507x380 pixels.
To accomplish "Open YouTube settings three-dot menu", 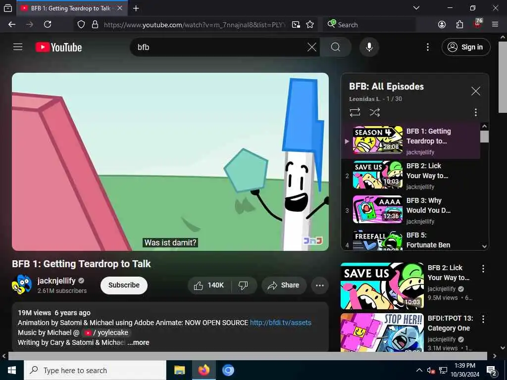I will click(x=427, y=47).
